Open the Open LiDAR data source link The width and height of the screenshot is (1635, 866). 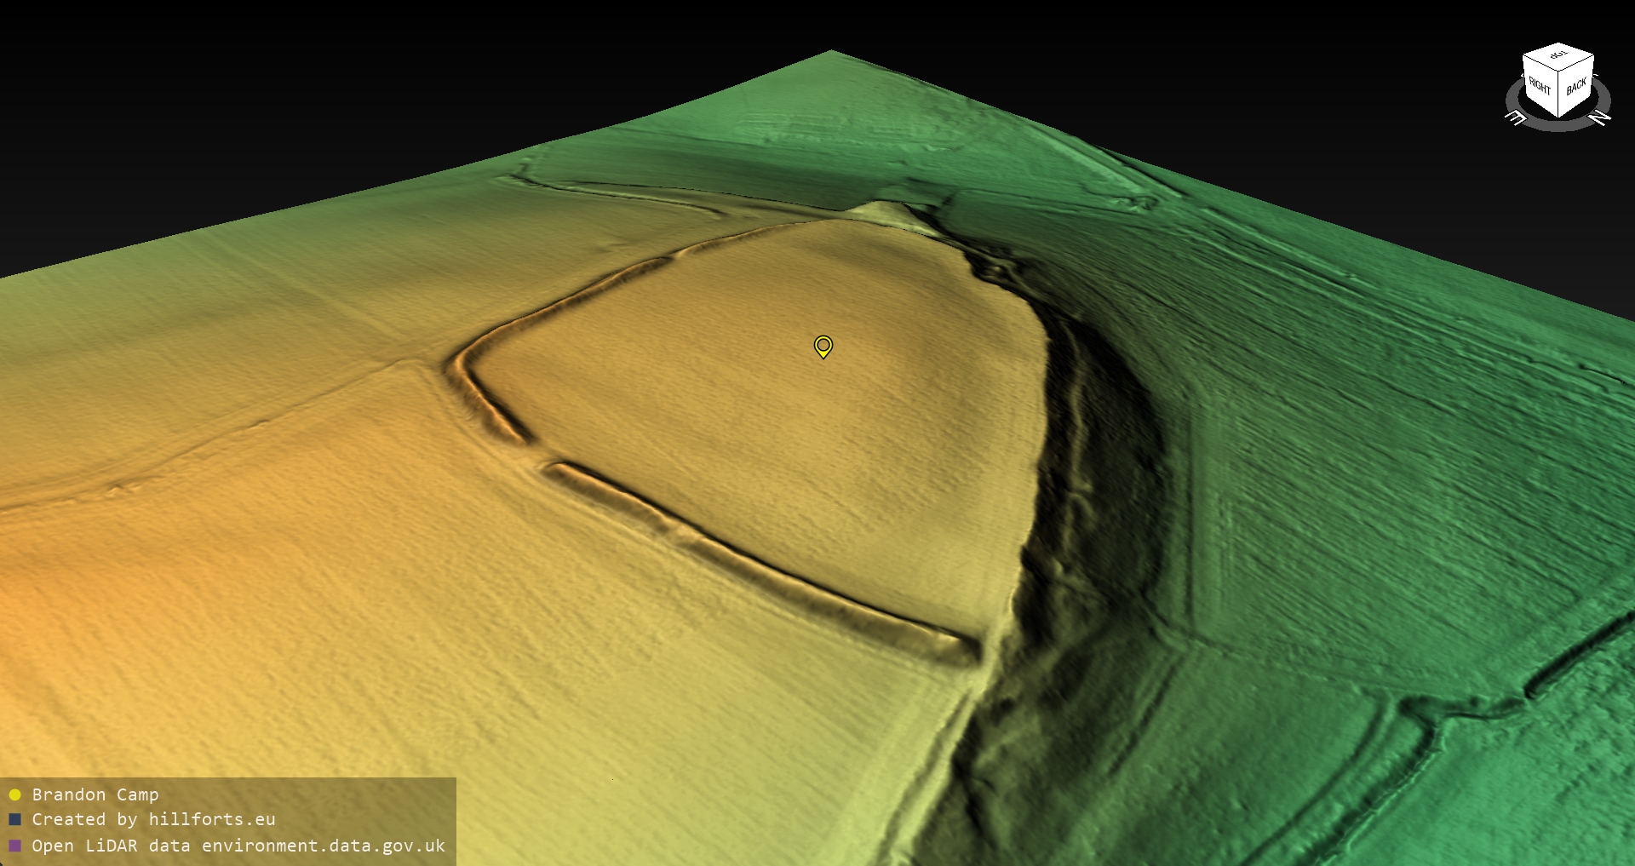[x=238, y=846]
